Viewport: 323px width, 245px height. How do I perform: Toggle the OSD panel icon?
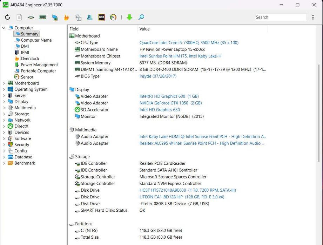pyautogui.click(x=101, y=17)
